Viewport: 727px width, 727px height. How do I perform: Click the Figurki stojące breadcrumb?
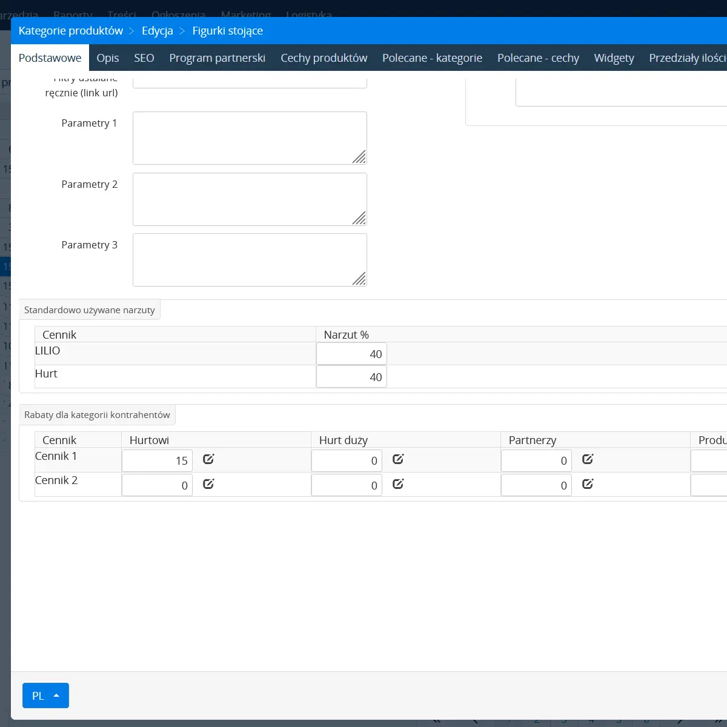tap(228, 31)
